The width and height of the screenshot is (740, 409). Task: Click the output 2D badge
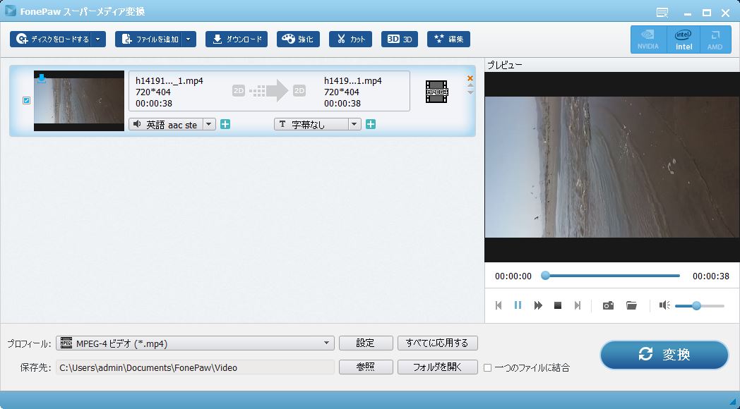[x=299, y=90]
